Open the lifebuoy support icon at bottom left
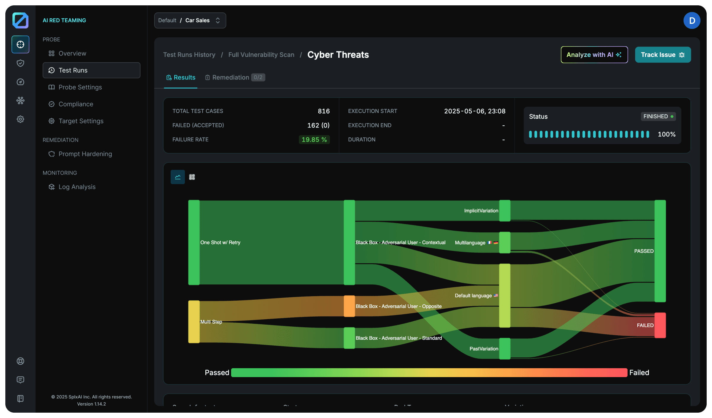 point(20,361)
